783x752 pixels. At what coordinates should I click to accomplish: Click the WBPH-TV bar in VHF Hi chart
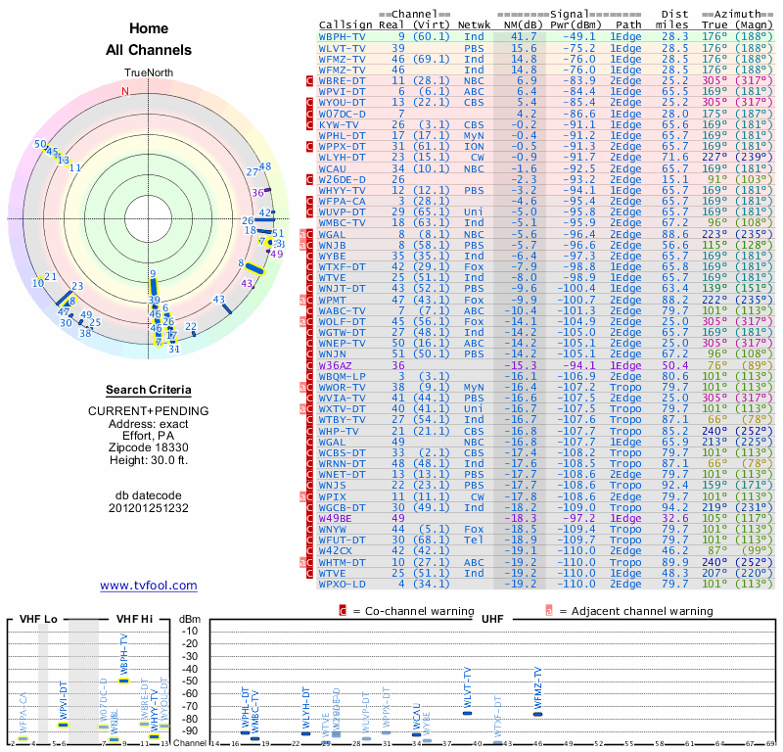click(124, 680)
